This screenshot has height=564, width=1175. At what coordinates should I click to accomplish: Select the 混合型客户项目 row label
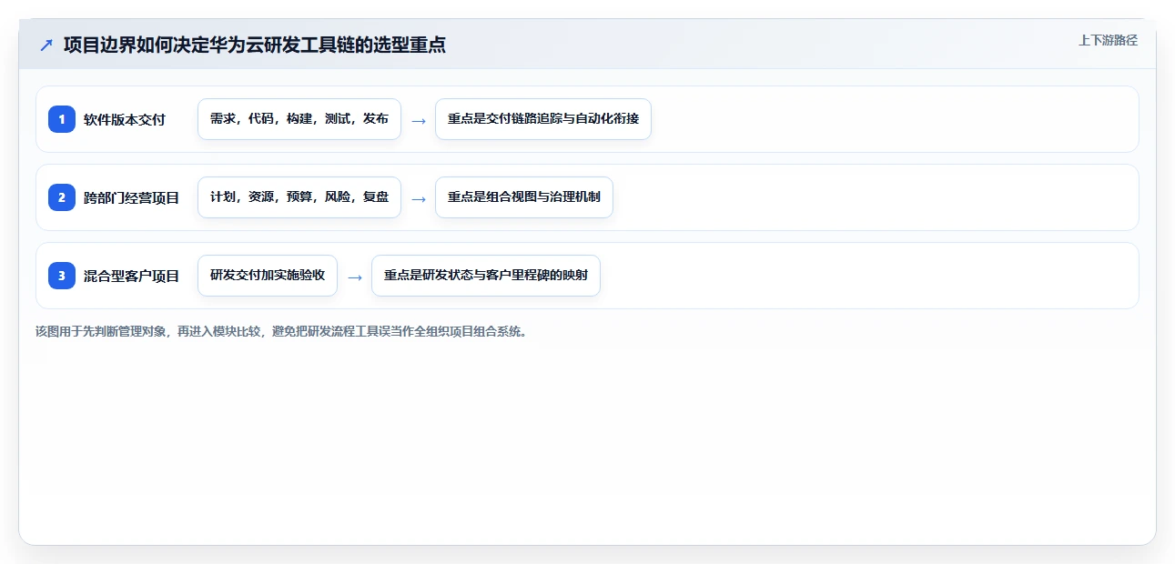click(x=132, y=276)
